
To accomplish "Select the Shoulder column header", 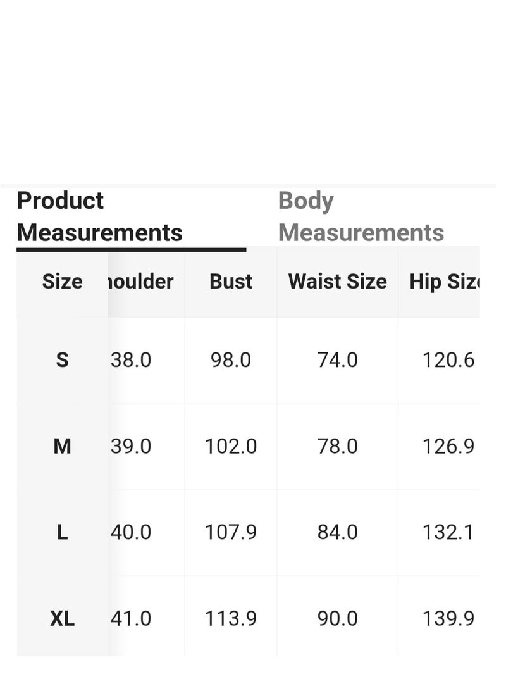I will [140, 281].
